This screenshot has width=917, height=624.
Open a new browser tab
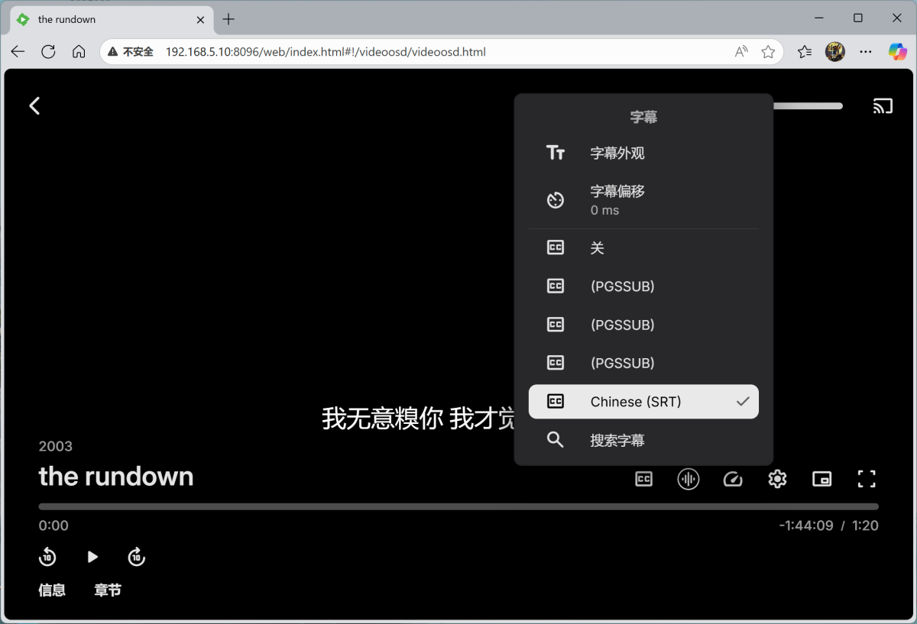pyautogui.click(x=228, y=19)
